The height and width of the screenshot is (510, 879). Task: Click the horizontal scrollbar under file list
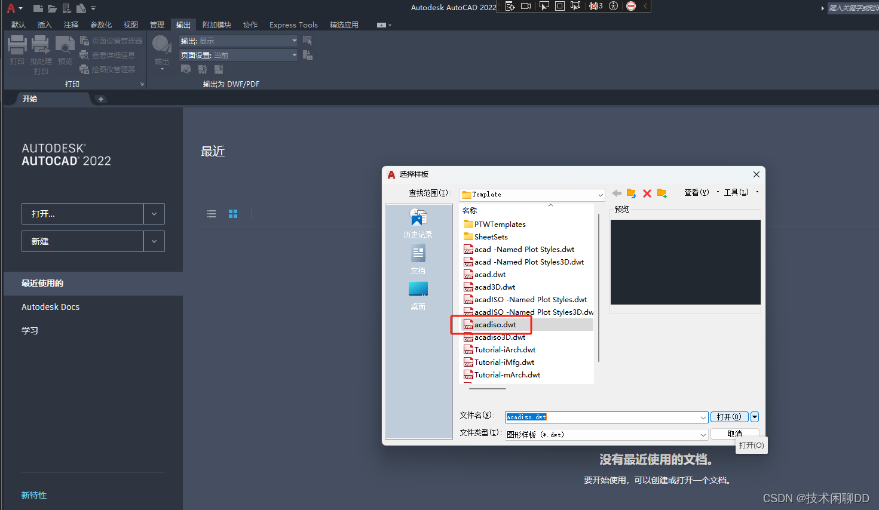[x=488, y=389]
